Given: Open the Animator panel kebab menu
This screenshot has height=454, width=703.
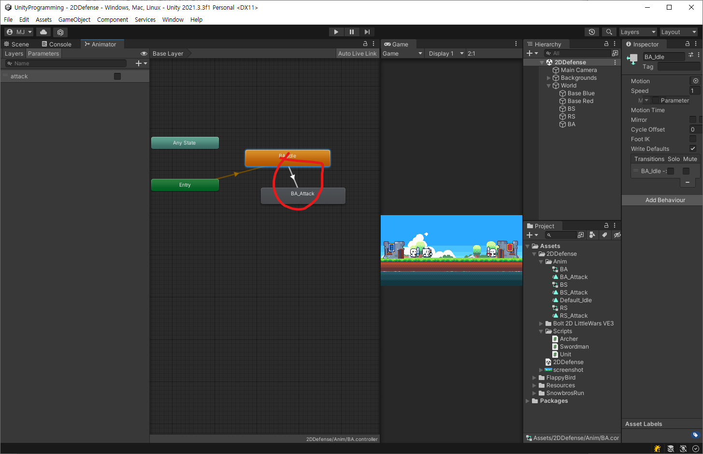Looking at the screenshot, I should 373,44.
